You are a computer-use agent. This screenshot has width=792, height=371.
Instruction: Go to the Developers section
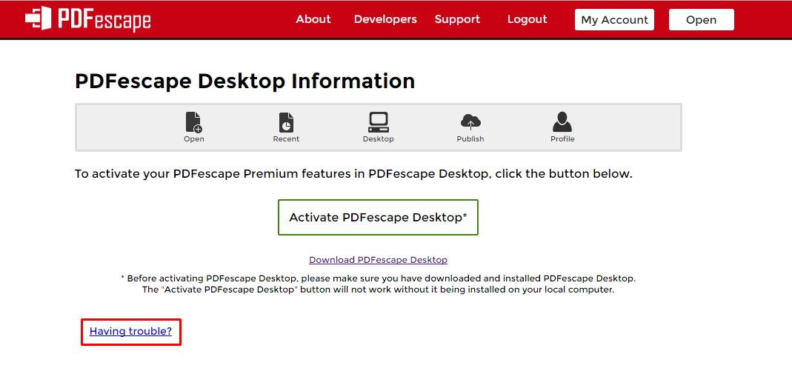(385, 19)
